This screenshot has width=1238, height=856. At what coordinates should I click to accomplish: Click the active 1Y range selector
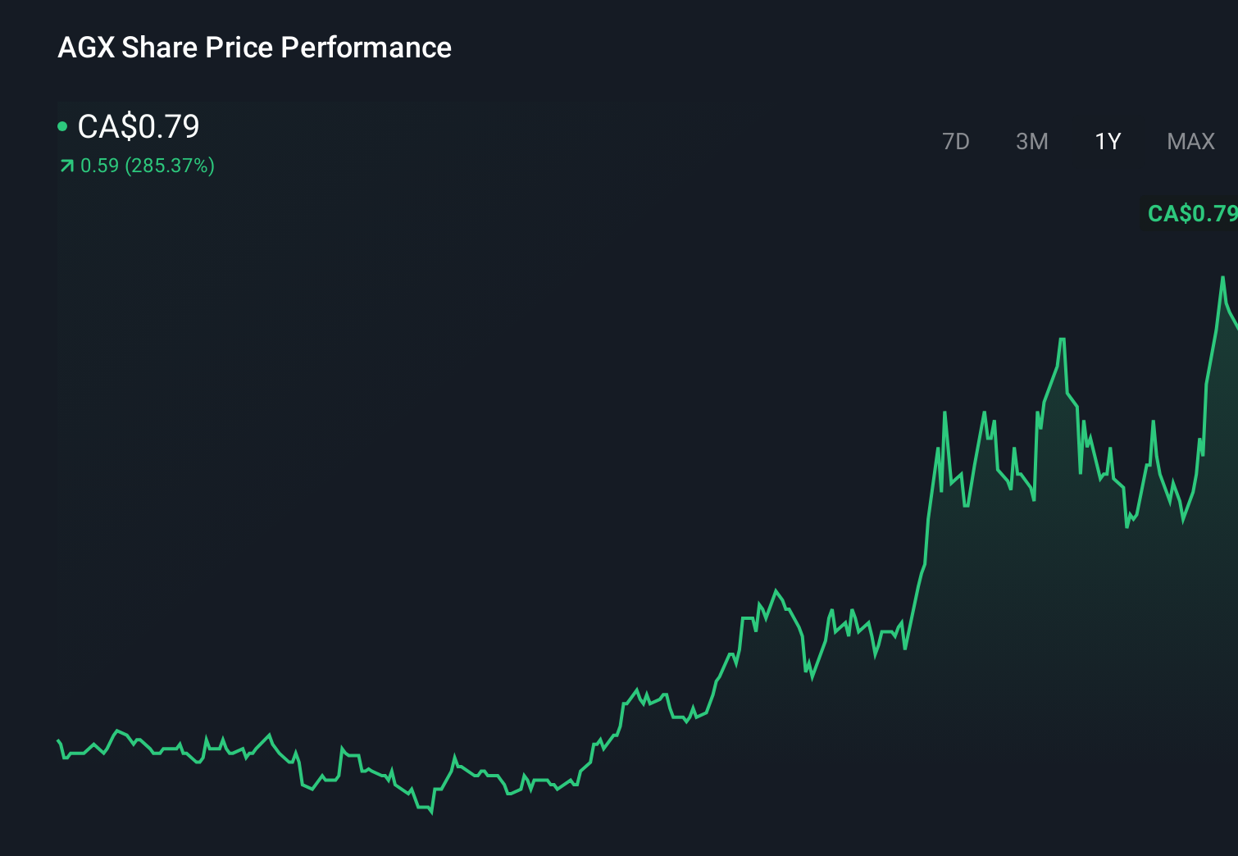(1107, 141)
